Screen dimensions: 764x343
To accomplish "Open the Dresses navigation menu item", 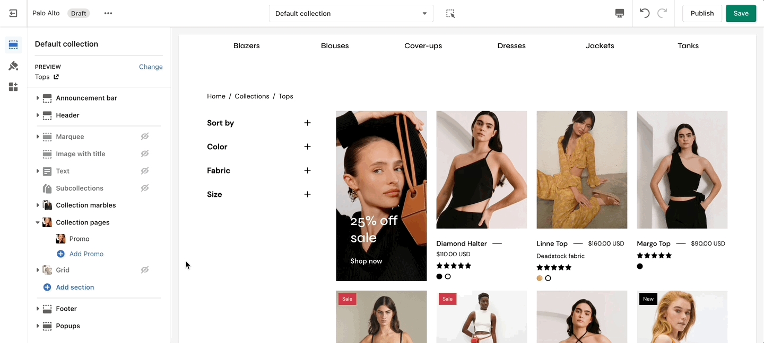I will tap(511, 46).
